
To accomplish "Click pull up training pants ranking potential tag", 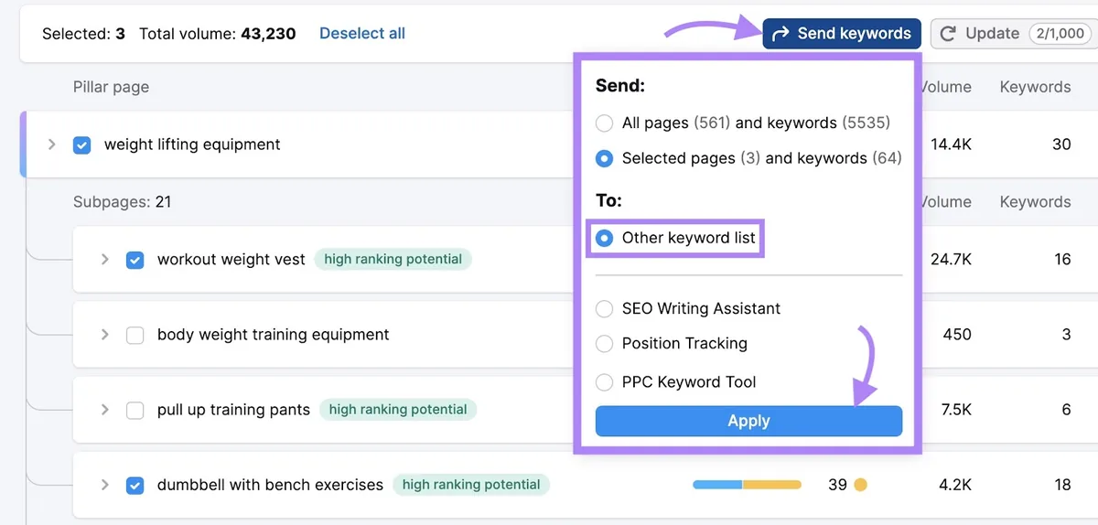I will (398, 410).
